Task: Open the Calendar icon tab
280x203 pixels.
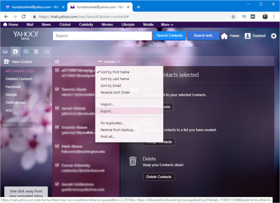Action: tap(26, 52)
